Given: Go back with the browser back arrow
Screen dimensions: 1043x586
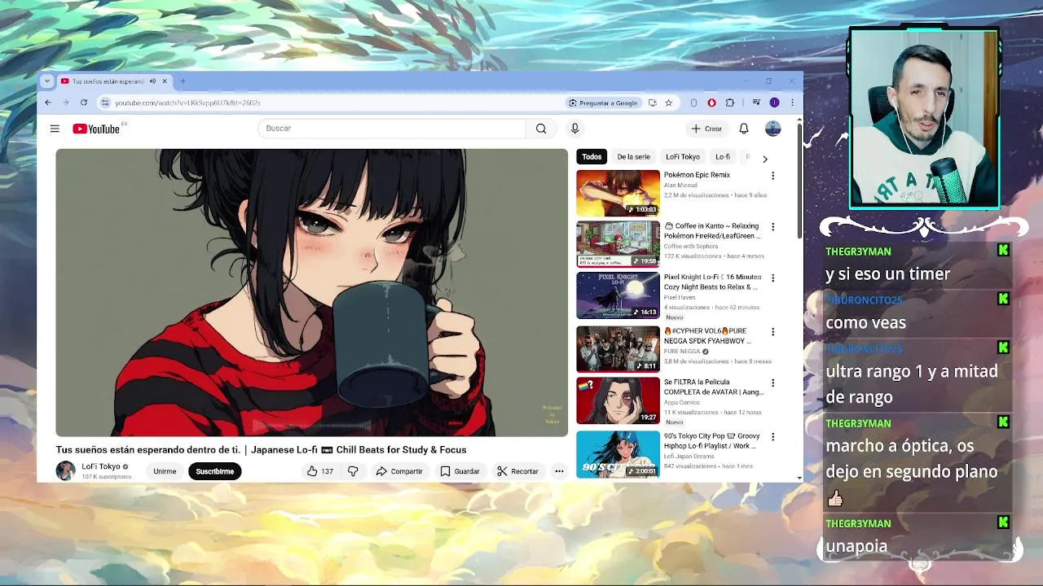Looking at the screenshot, I should coord(48,103).
